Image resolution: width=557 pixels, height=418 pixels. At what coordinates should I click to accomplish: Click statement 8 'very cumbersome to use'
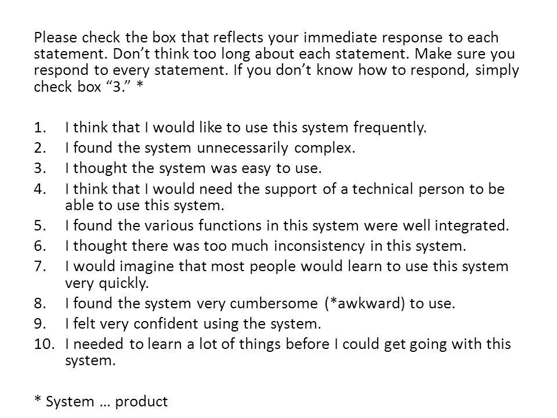[x=260, y=304]
